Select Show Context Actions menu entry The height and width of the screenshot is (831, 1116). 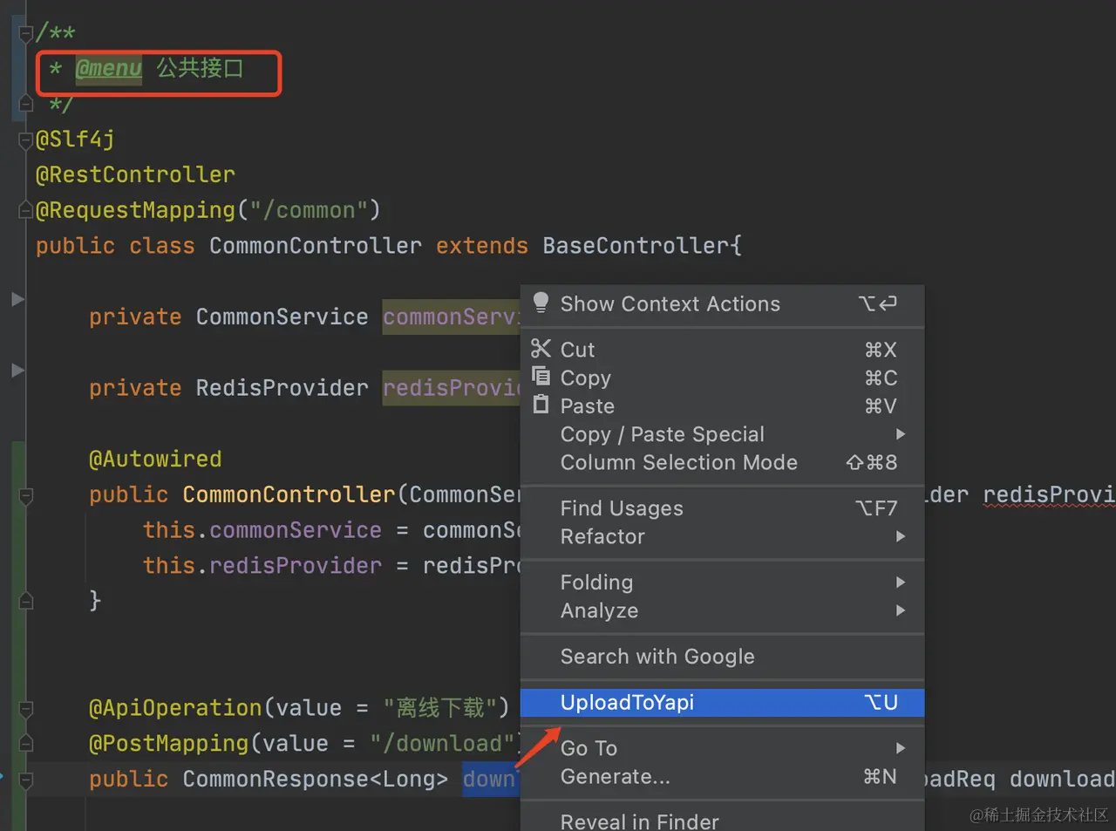[x=722, y=303]
